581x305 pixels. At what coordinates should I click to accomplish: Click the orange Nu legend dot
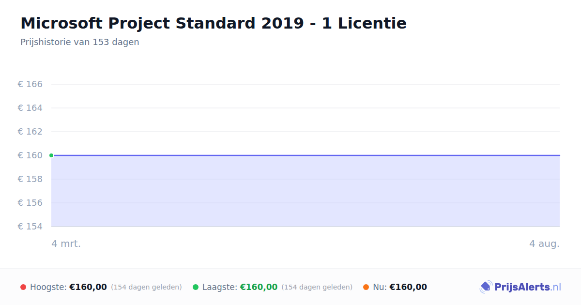366,287
